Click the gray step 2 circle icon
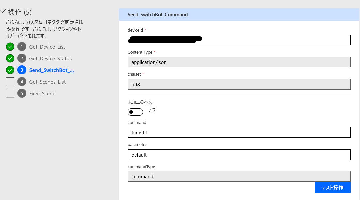 [21, 58]
